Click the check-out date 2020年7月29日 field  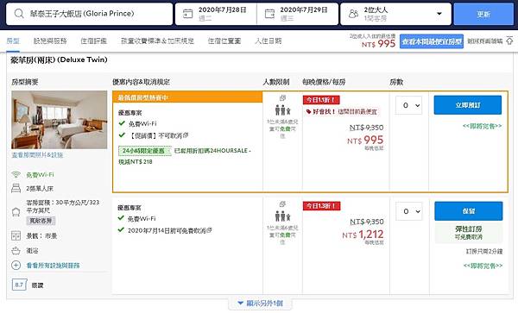(297, 14)
